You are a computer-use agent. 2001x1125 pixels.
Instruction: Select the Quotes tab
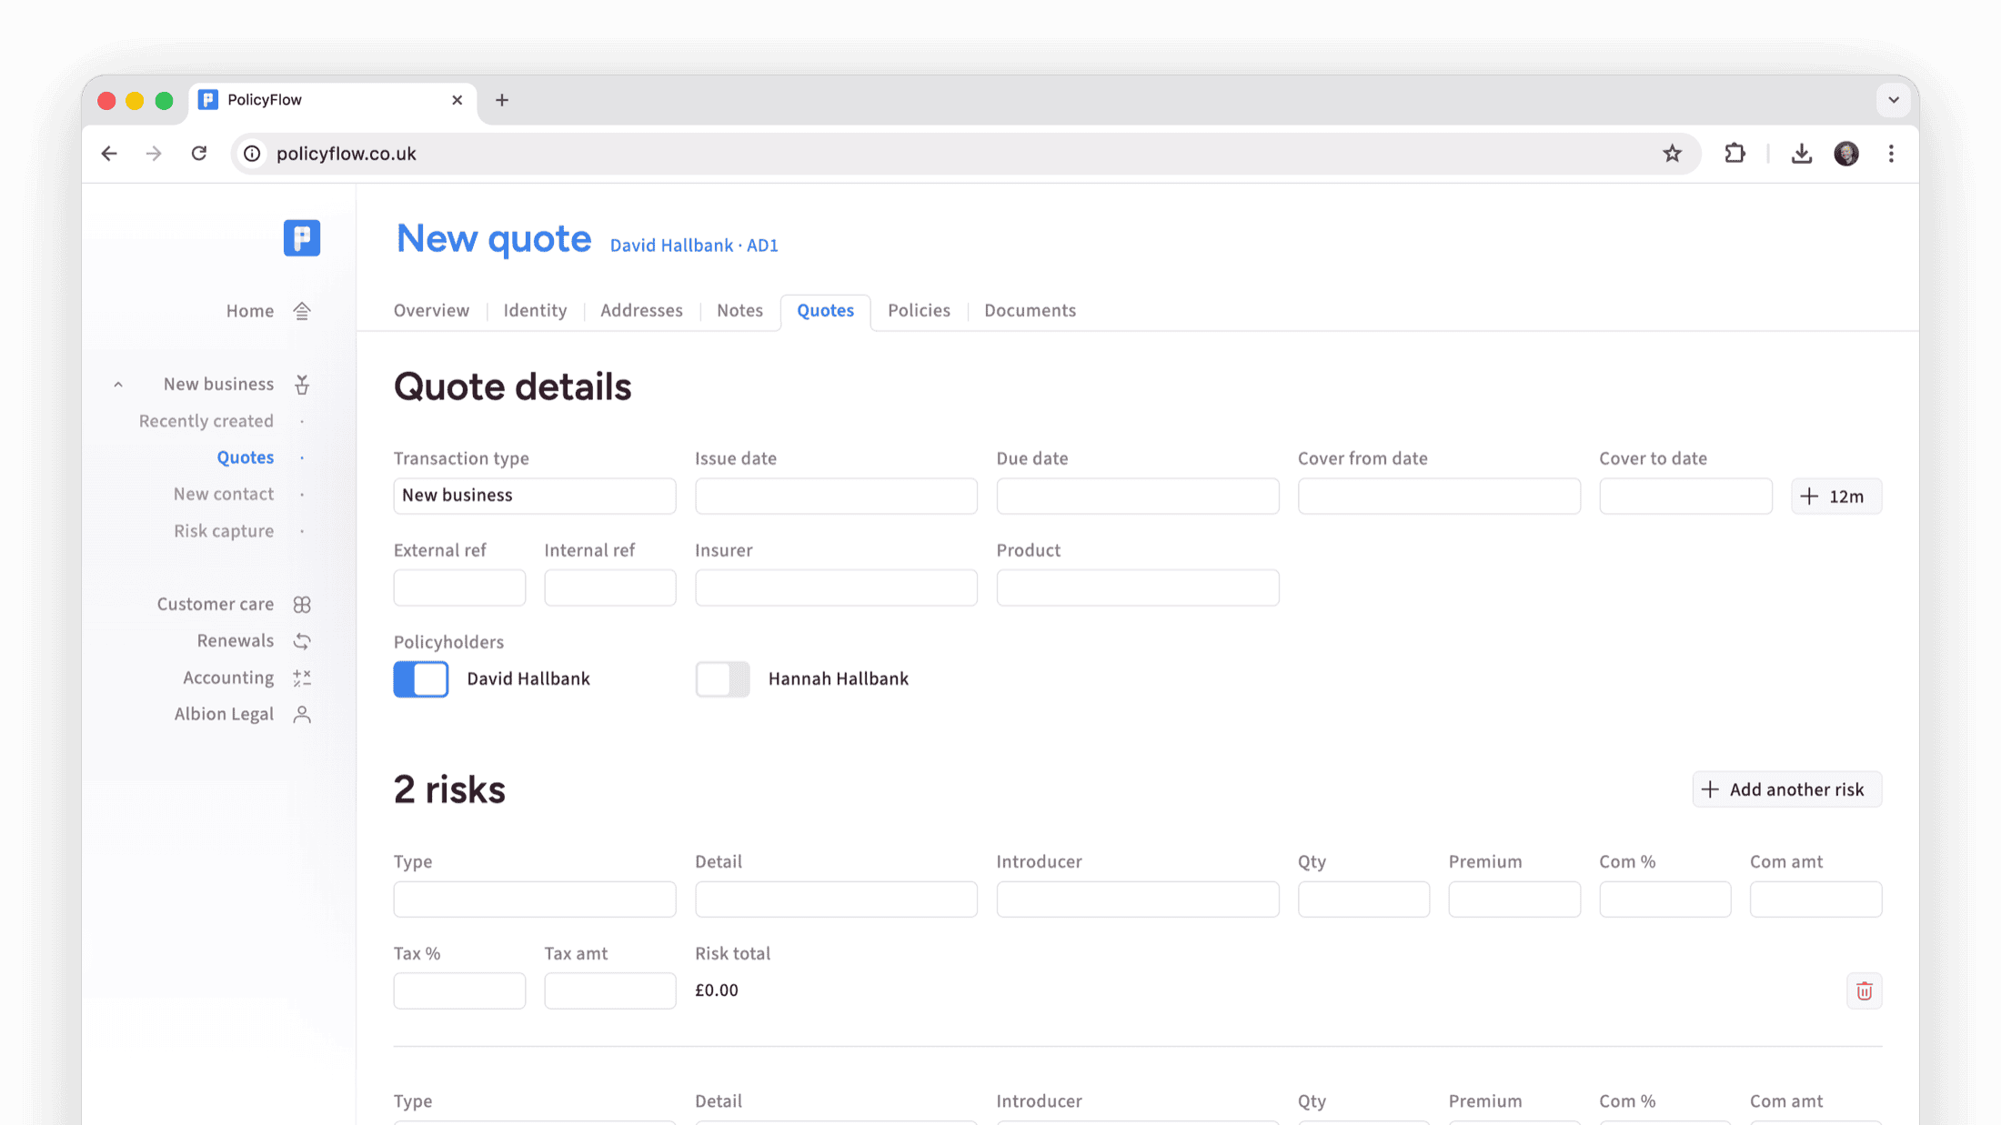825,311
